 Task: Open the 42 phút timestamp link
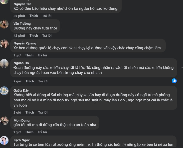pyautogui.click(x=19, y=36)
